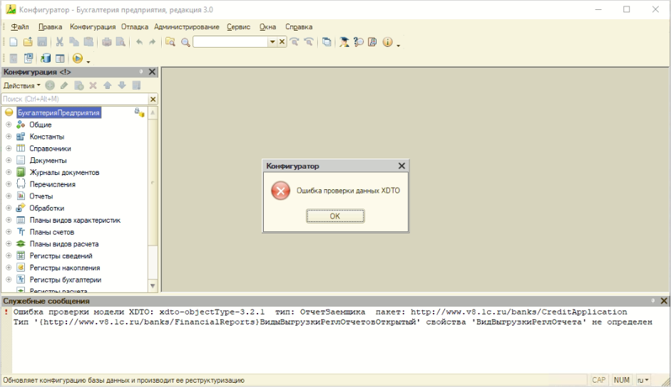Expand the Общие tree node
This screenshot has width=671, height=387.
9,124
